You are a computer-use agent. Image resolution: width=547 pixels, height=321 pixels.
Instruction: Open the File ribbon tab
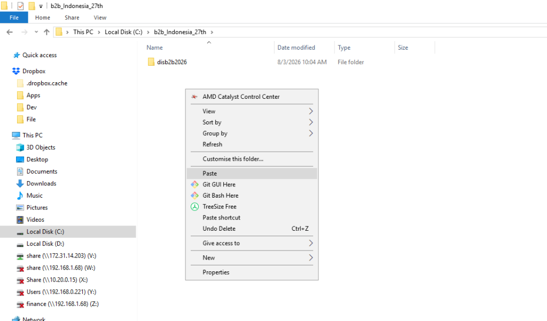click(14, 18)
